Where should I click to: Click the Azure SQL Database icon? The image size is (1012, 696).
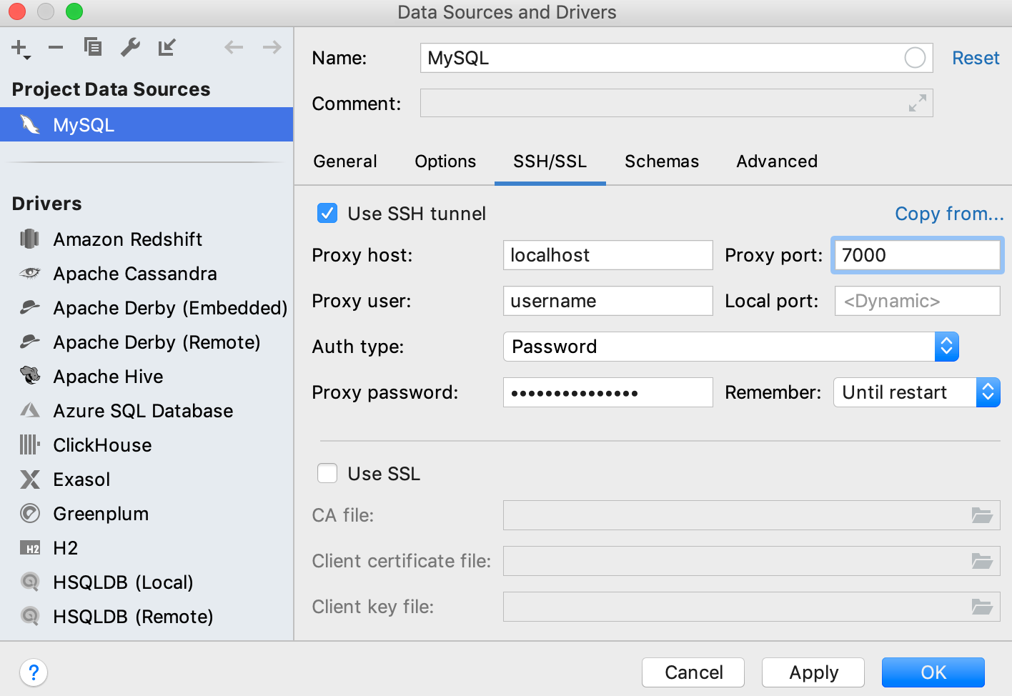click(x=29, y=410)
